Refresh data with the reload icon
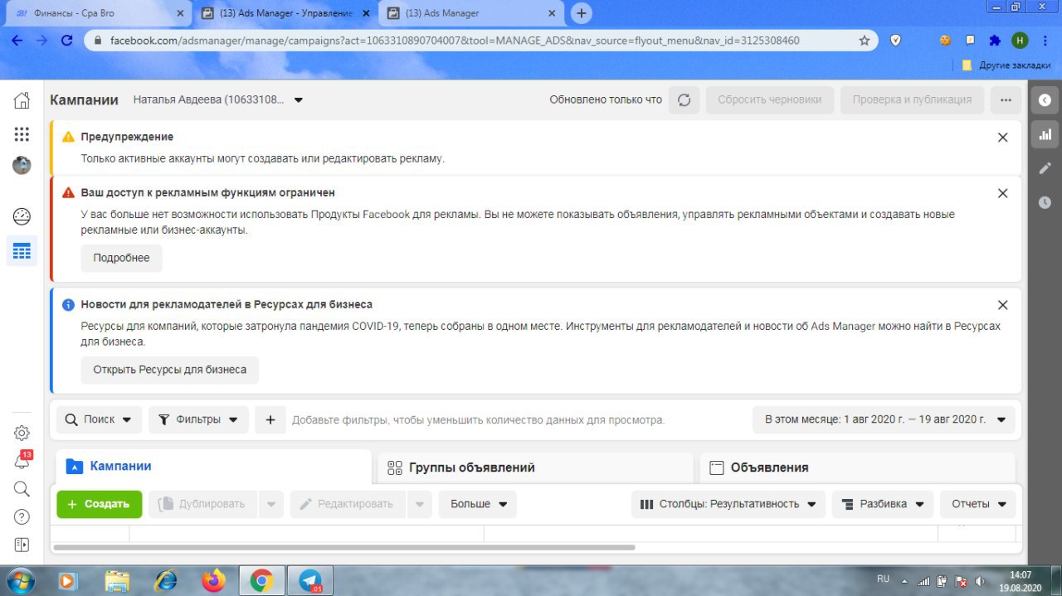The image size is (1062, 596). pyautogui.click(x=684, y=99)
